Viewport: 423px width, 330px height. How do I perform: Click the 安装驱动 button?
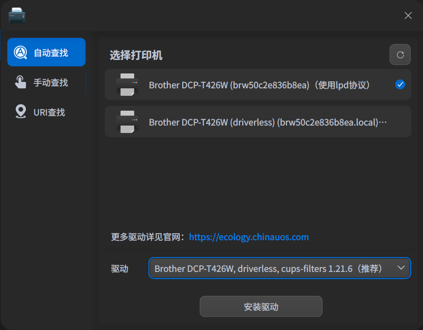pos(261,306)
